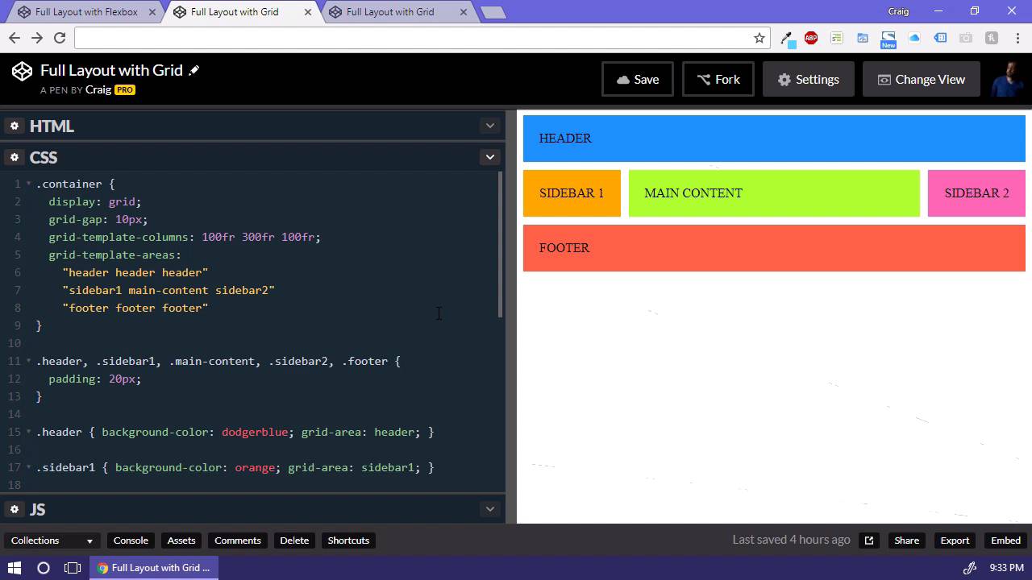Viewport: 1032px width, 580px height.
Task: Fold the rule at line 11
Action: tap(29, 361)
